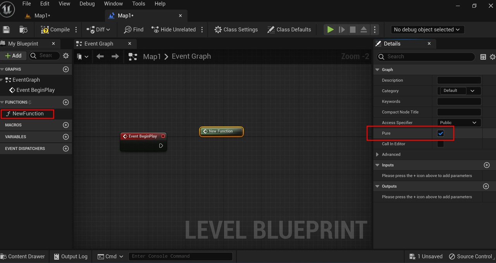Open the Tools menu

(x=139, y=3)
